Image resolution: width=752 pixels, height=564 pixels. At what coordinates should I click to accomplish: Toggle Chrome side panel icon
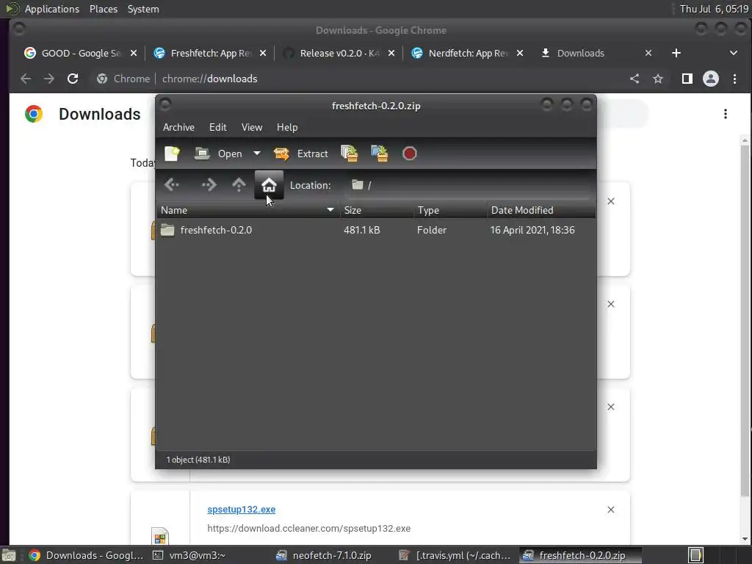tap(687, 79)
